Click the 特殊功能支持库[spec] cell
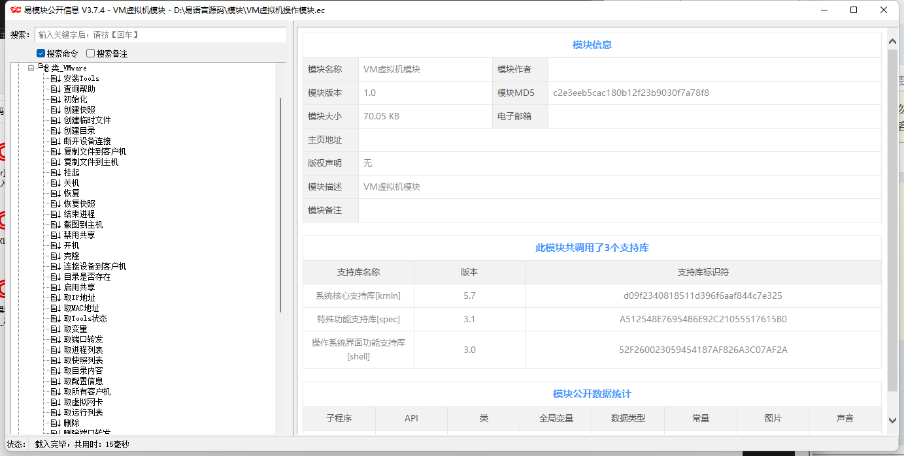The image size is (904, 456). (x=358, y=319)
